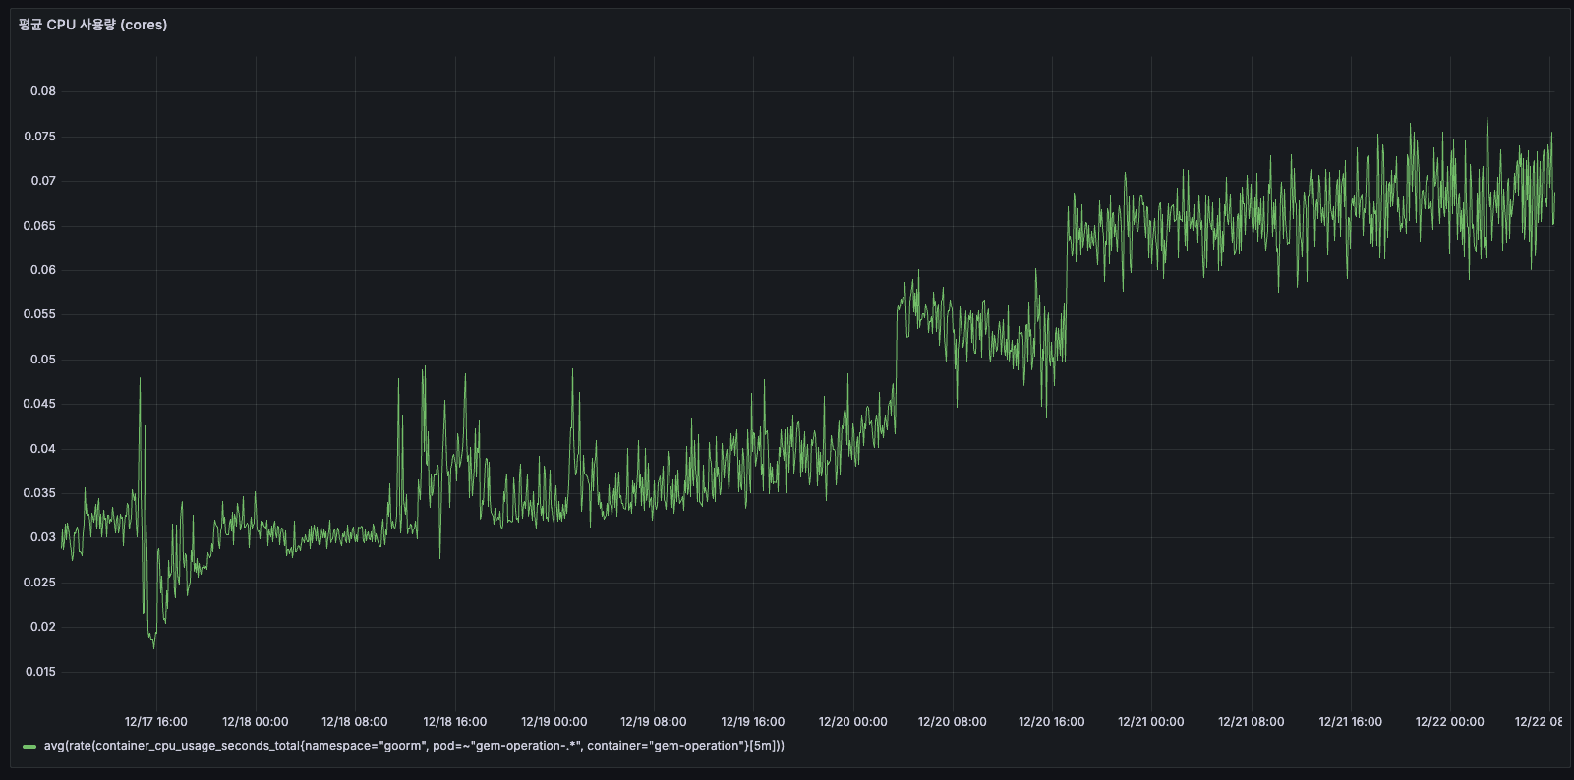The width and height of the screenshot is (1574, 780).
Task: Open the 평균 CPU 사용량 (cores) panel title menu
Action: tap(92, 25)
